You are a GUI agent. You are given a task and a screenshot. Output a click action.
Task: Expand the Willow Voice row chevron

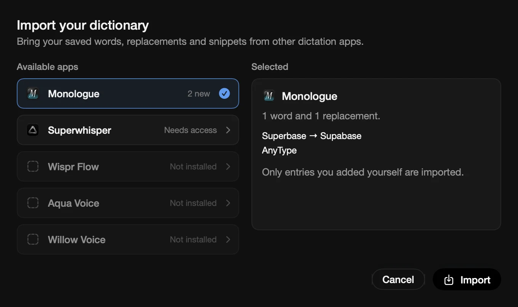pos(228,239)
